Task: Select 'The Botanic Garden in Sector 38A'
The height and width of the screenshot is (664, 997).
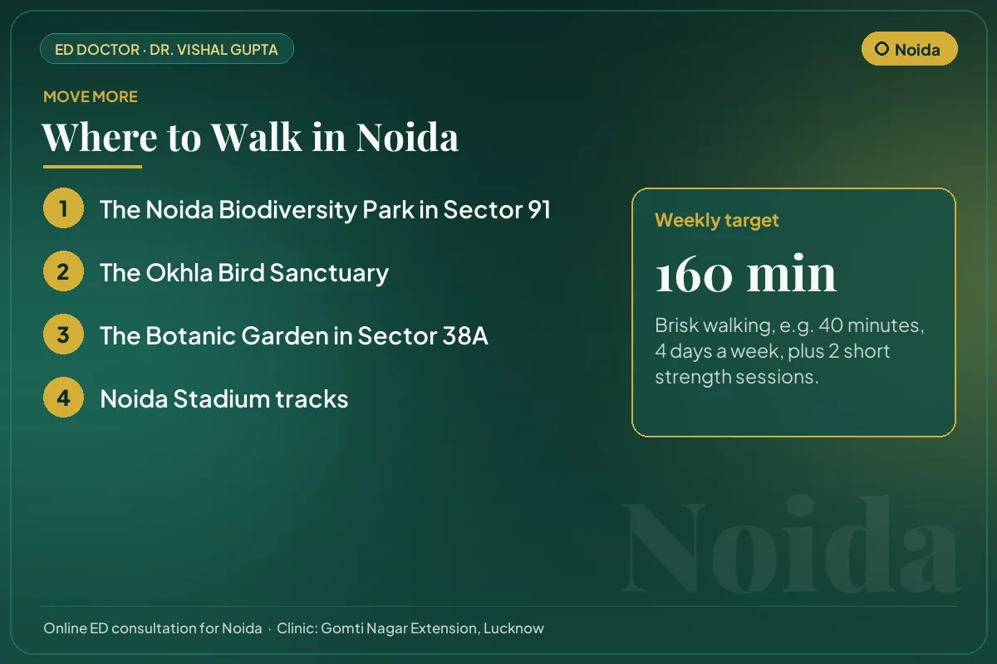Action: tap(294, 335)
